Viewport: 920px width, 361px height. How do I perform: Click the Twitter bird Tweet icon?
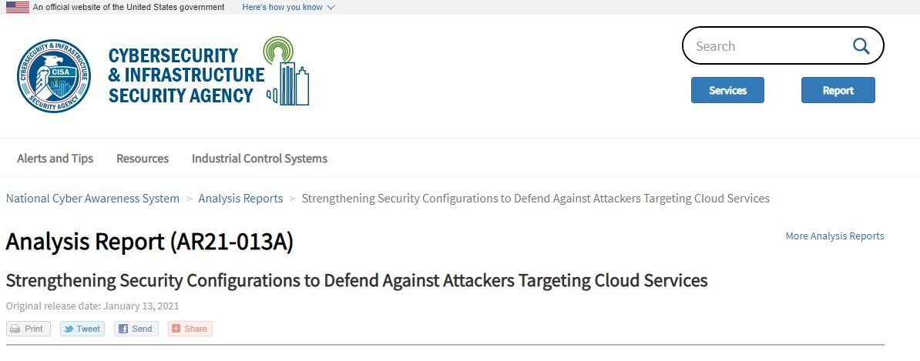(x=69, y=329)
